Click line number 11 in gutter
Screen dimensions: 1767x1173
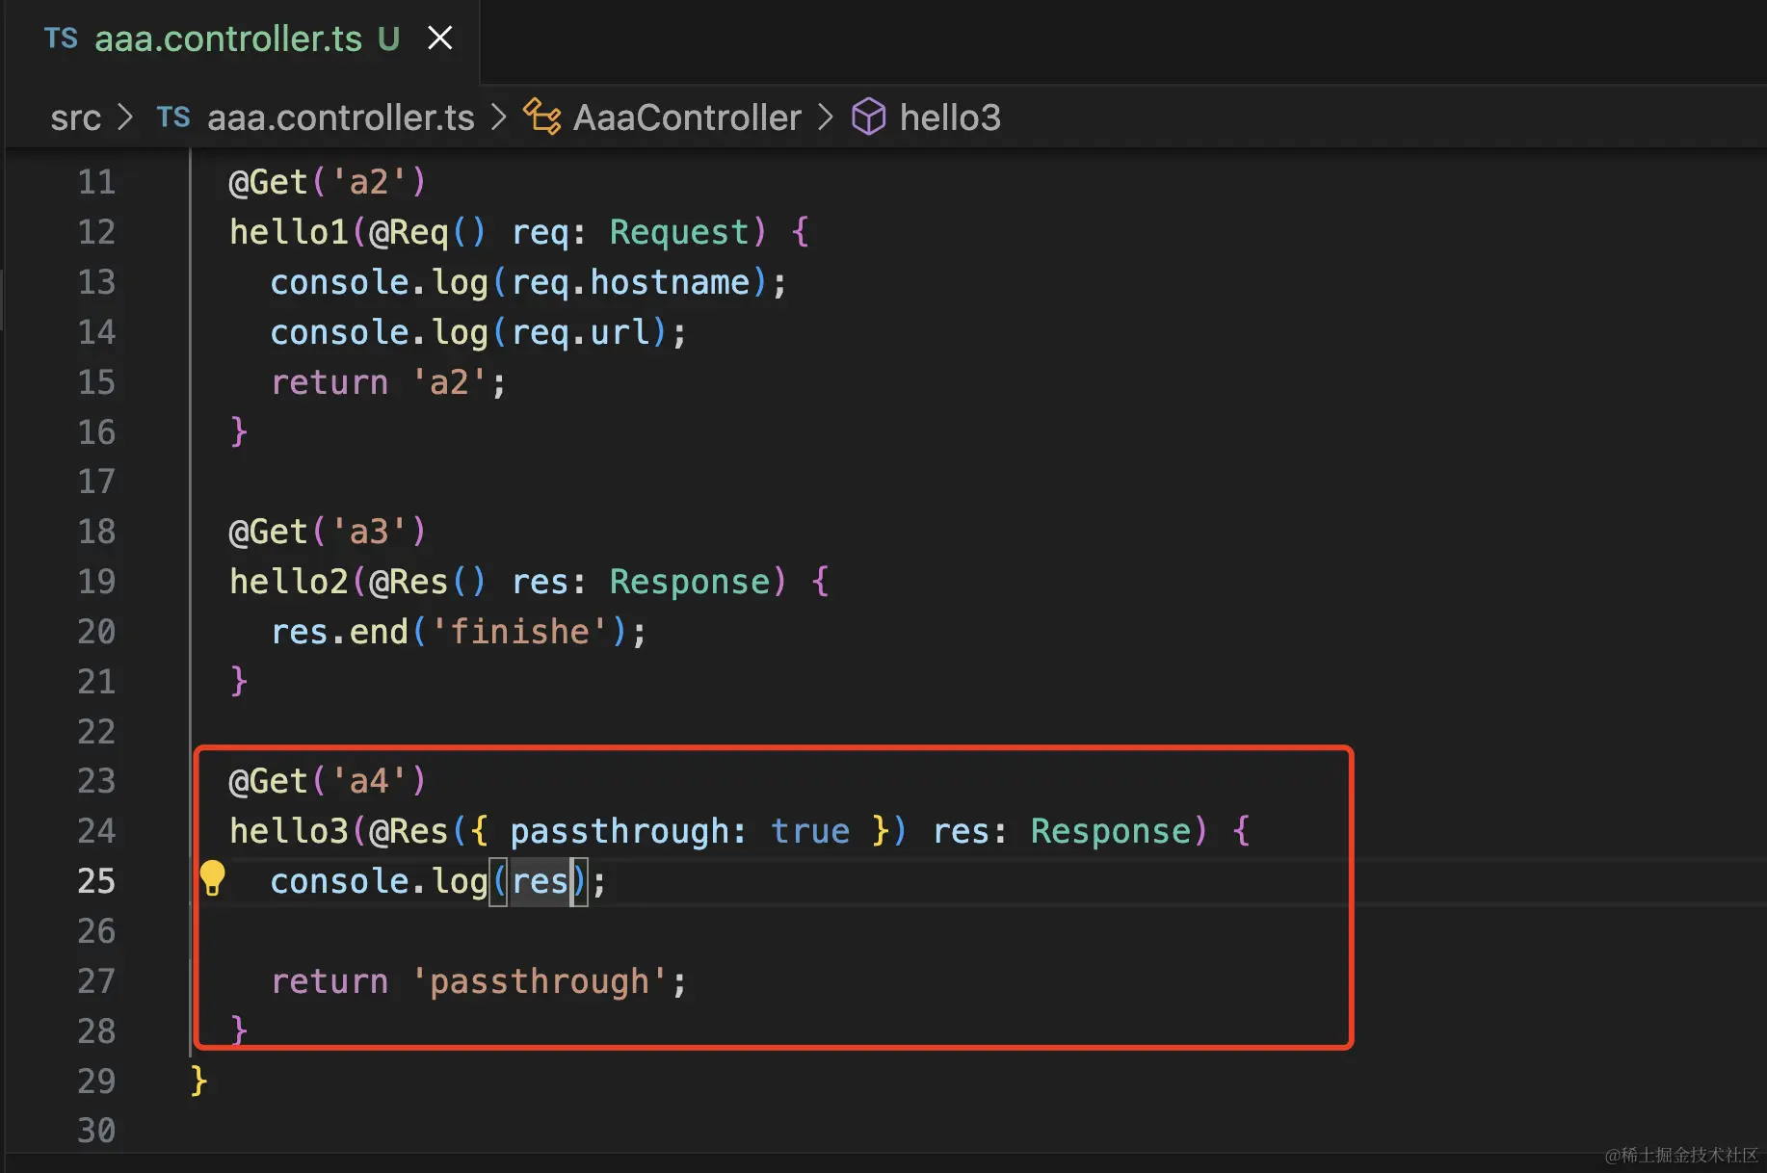pos(96,182)
